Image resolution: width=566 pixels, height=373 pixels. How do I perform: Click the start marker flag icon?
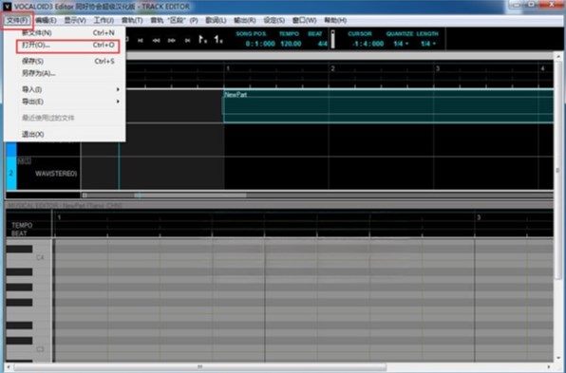point(203,39)
